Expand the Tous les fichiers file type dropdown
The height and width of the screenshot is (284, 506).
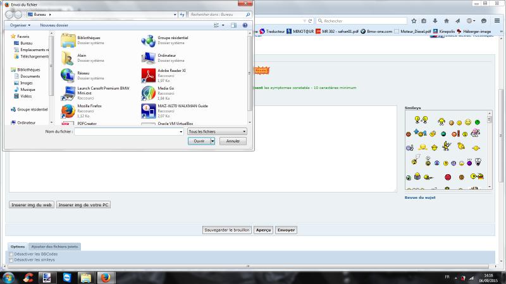[216, 131]
